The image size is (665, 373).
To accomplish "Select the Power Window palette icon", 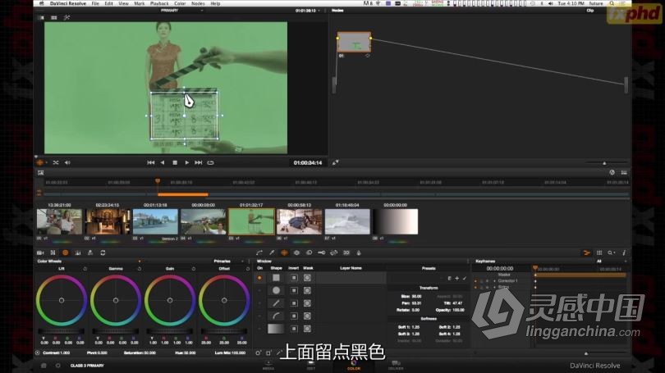I will click(x=284, y=252).
